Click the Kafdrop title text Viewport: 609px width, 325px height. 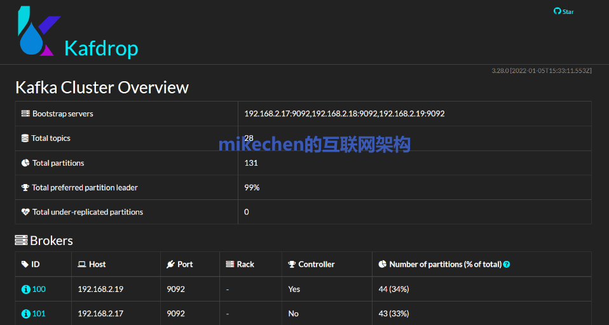point(101,48)
